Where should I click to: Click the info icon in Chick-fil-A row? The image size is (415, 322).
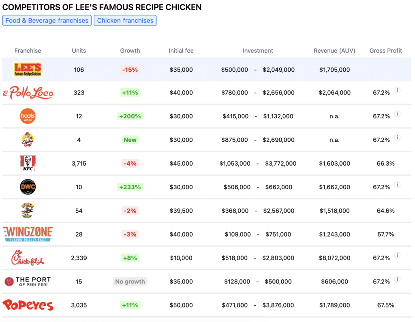397,256
